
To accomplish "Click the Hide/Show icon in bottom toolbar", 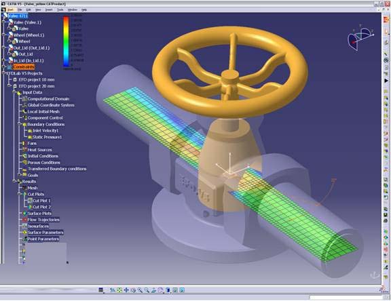I will click(x=175, y=290).
